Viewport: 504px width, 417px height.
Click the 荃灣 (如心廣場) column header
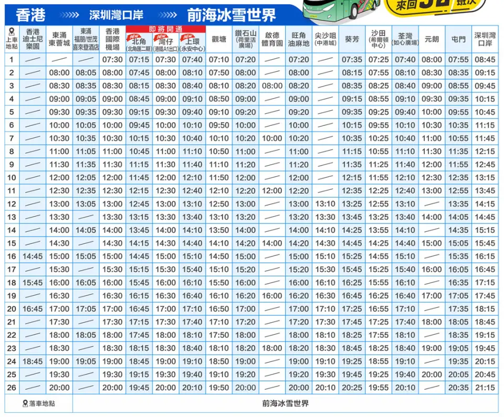(x=405, y=39)
